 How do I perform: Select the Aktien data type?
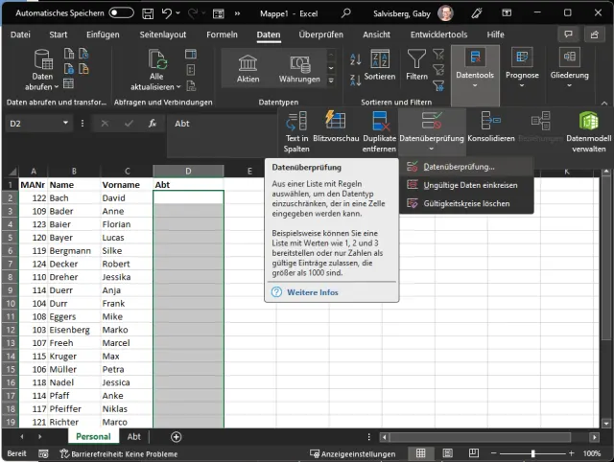click(x=248, y=67)
